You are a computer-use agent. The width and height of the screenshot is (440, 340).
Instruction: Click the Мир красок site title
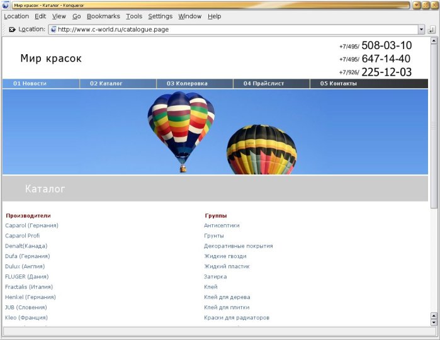(51, 59)
